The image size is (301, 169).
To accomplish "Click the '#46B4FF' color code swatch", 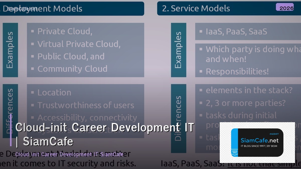I will coord(274,134).
